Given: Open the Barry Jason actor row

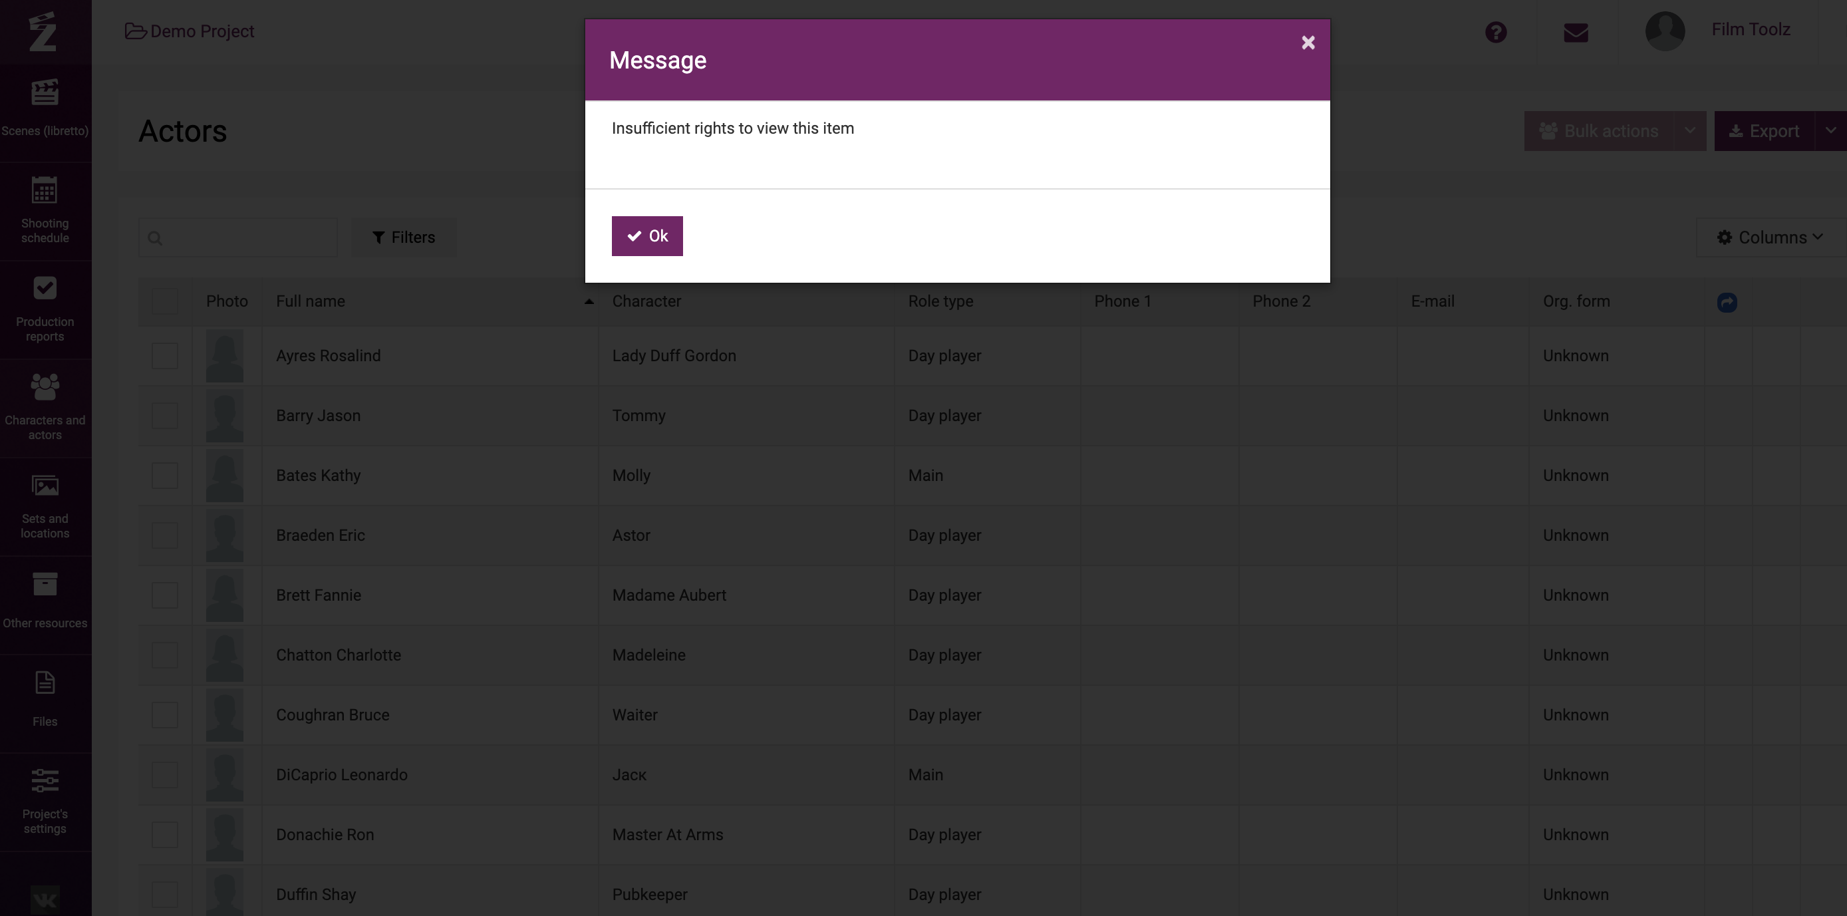Looking at the screenshot, I should [x=992, y=416].
